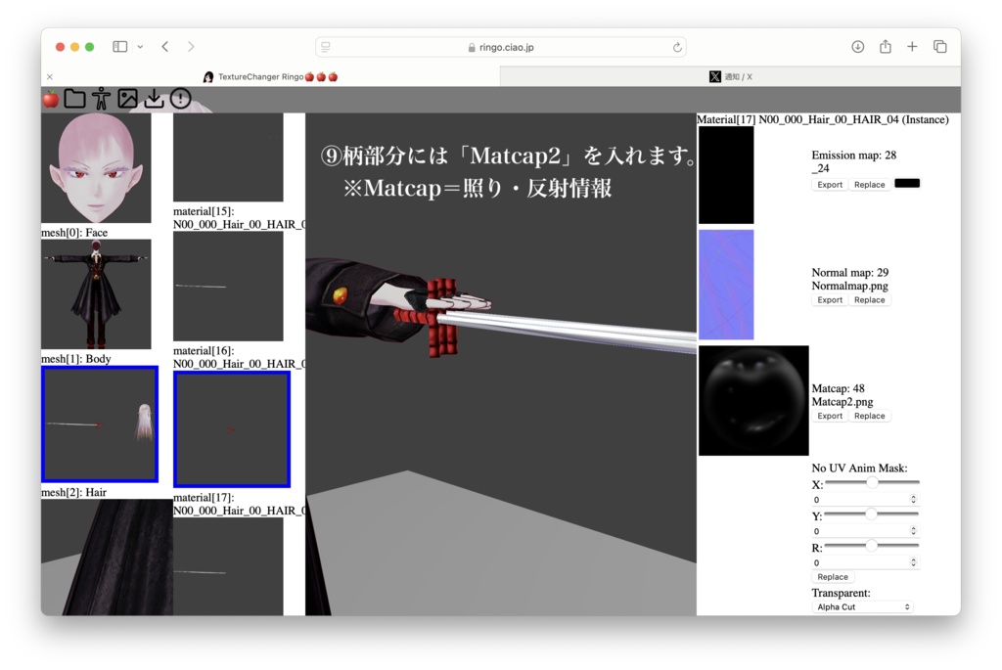Click the new tab plus icon
The width and height of the screenshot is (1002, 670).
point(912,46)
